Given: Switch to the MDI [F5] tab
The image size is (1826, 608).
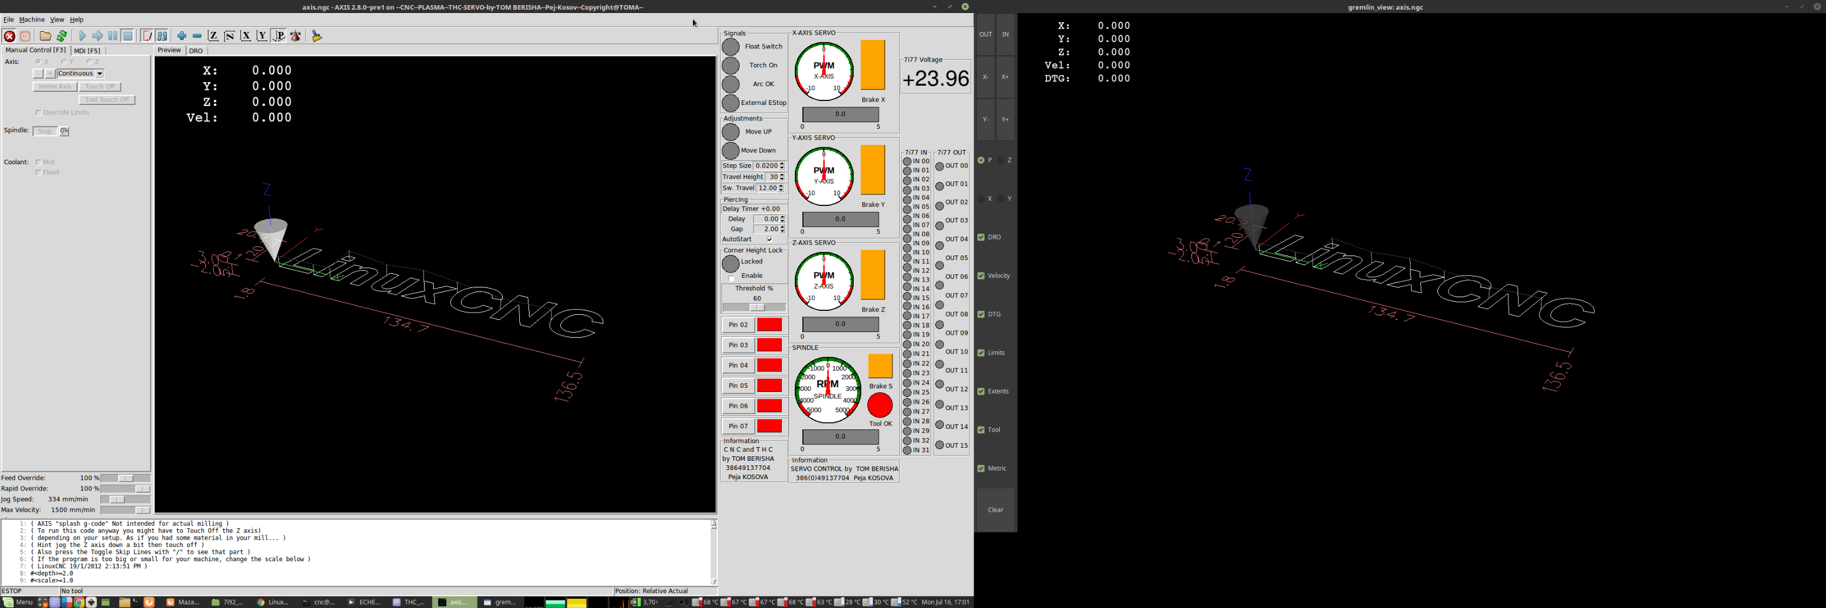Looking at the screenshot, I should tap(87, 51).
